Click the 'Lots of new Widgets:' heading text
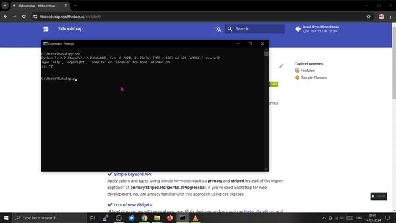The height and width of the screenshot is (223, 396). 133,205
